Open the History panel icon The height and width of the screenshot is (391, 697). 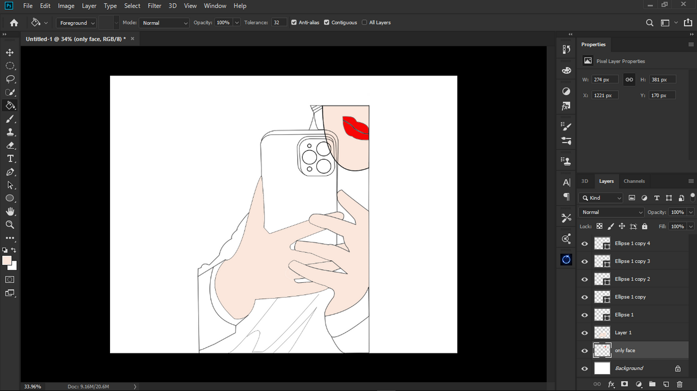tap(566, 49)
